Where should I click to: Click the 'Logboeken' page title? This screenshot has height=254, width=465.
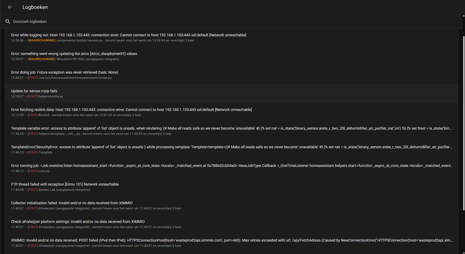(35, 8)
